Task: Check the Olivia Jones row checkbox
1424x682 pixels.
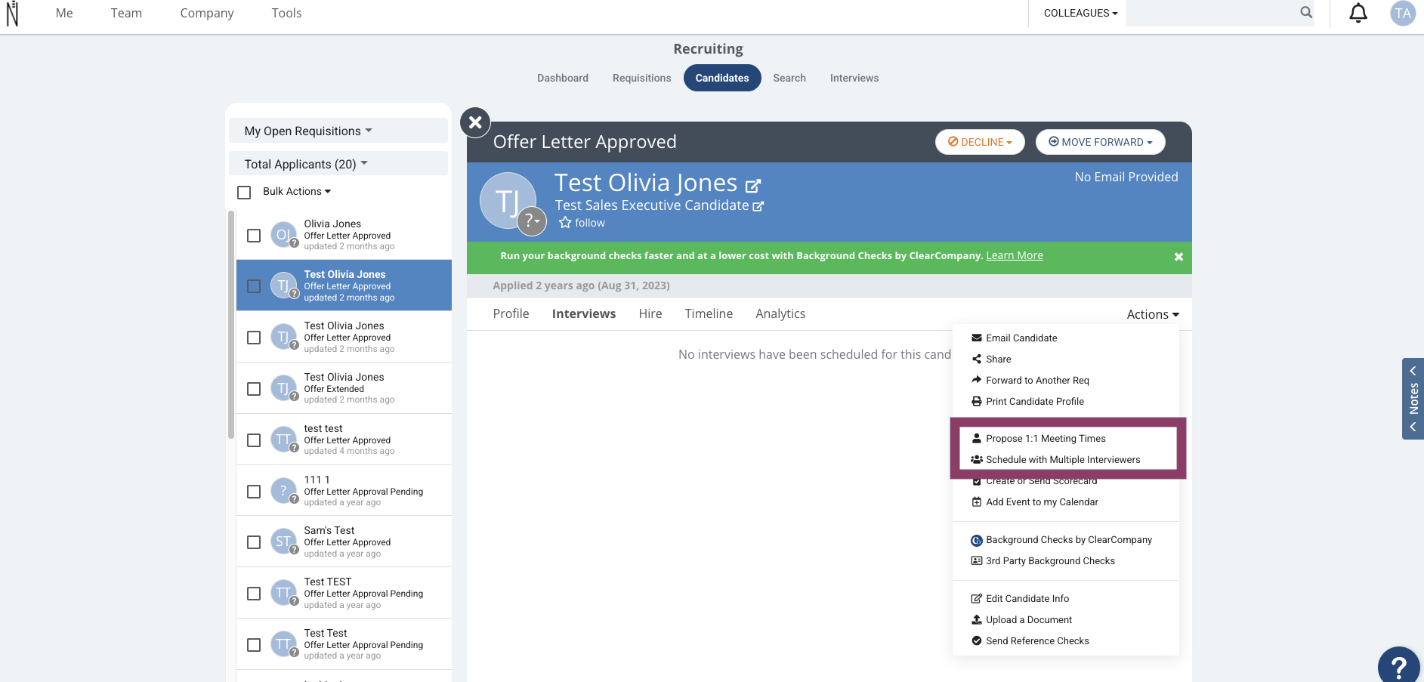Action: (254, 236)
